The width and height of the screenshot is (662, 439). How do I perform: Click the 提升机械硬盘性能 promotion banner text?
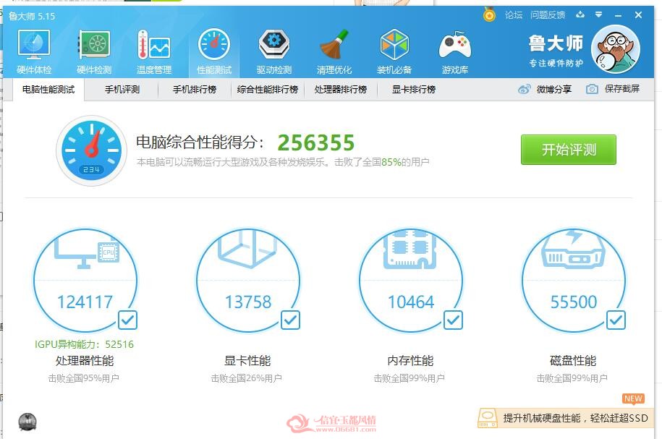coord(575,418)
